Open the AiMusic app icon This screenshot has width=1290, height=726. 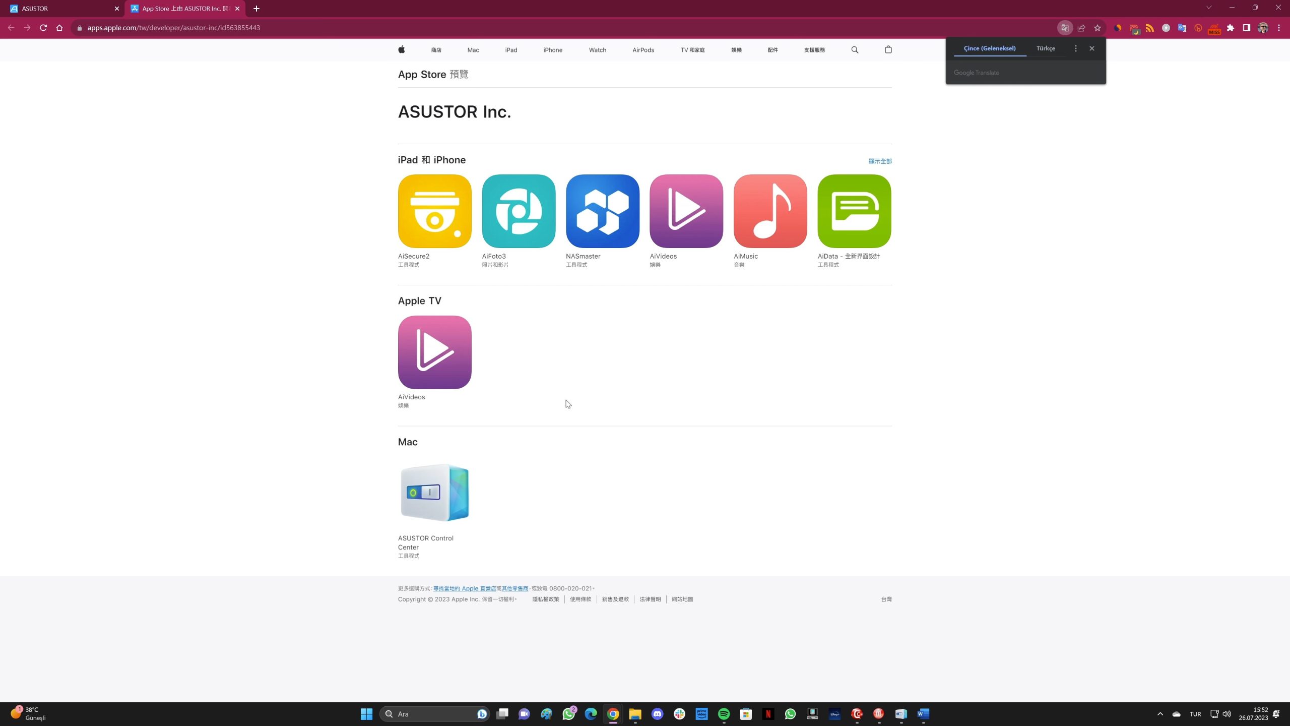pos(770,211)
